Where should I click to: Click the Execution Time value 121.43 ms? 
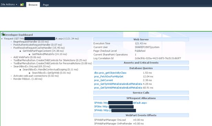pos(141,43)
